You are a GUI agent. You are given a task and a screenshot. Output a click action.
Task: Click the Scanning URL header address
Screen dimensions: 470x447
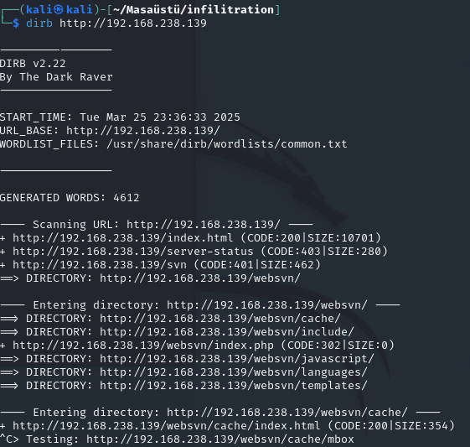(204, 225)
